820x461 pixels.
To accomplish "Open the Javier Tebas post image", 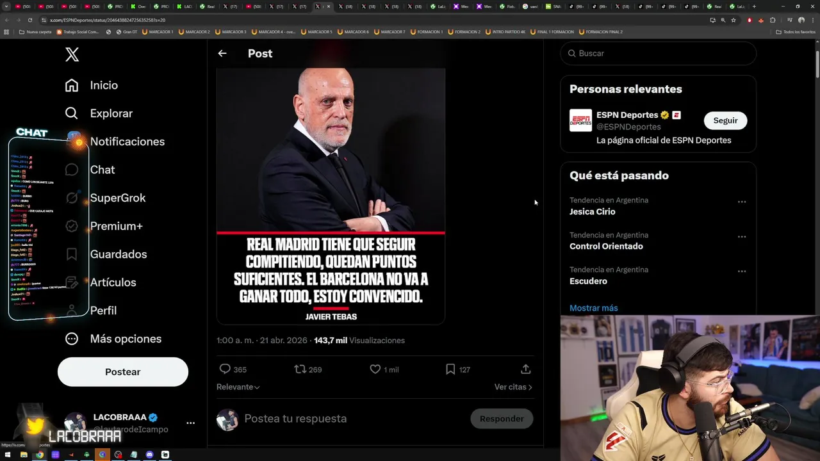I will pyautogui.click(x=331, y=196).
